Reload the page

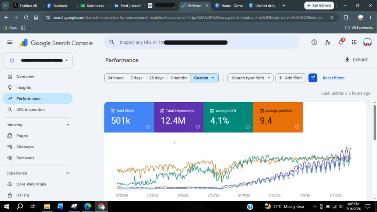[26, 17]
